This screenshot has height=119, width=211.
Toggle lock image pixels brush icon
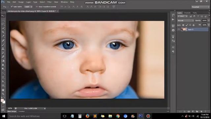pos(187,25)
